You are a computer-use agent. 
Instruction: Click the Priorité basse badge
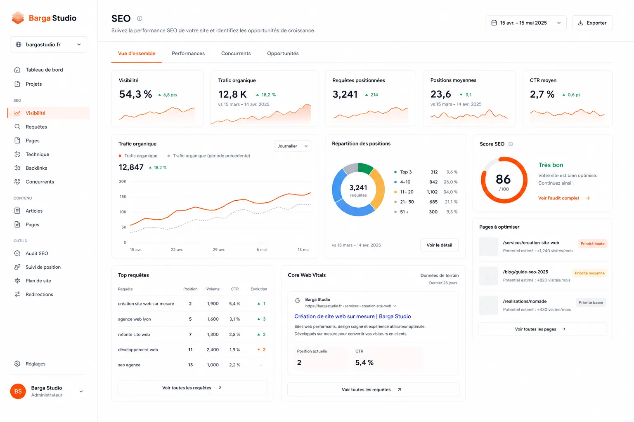pyautogui.click(x=591, y=302)
